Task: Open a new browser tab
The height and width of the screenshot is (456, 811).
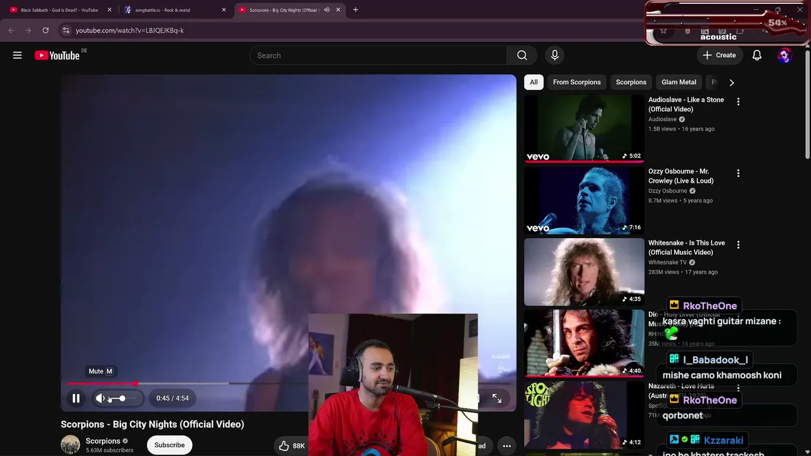Action: point(355,10)
